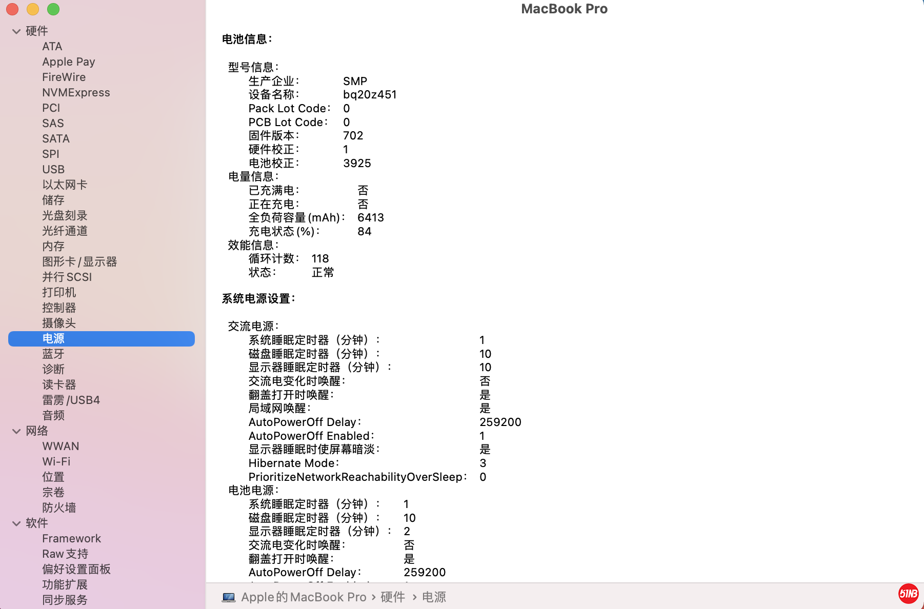Click the Pack Lot Code label
The image size is (924, 609).
click(x=289, y=109)
